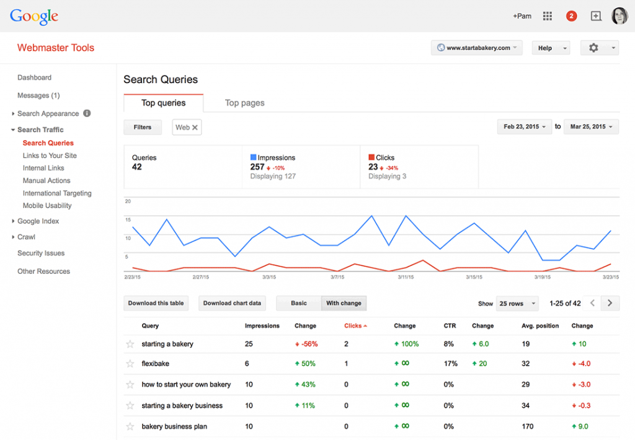Switch table to Basic view
This screenshot has height=440, width=635.
(x=299, y=303)
